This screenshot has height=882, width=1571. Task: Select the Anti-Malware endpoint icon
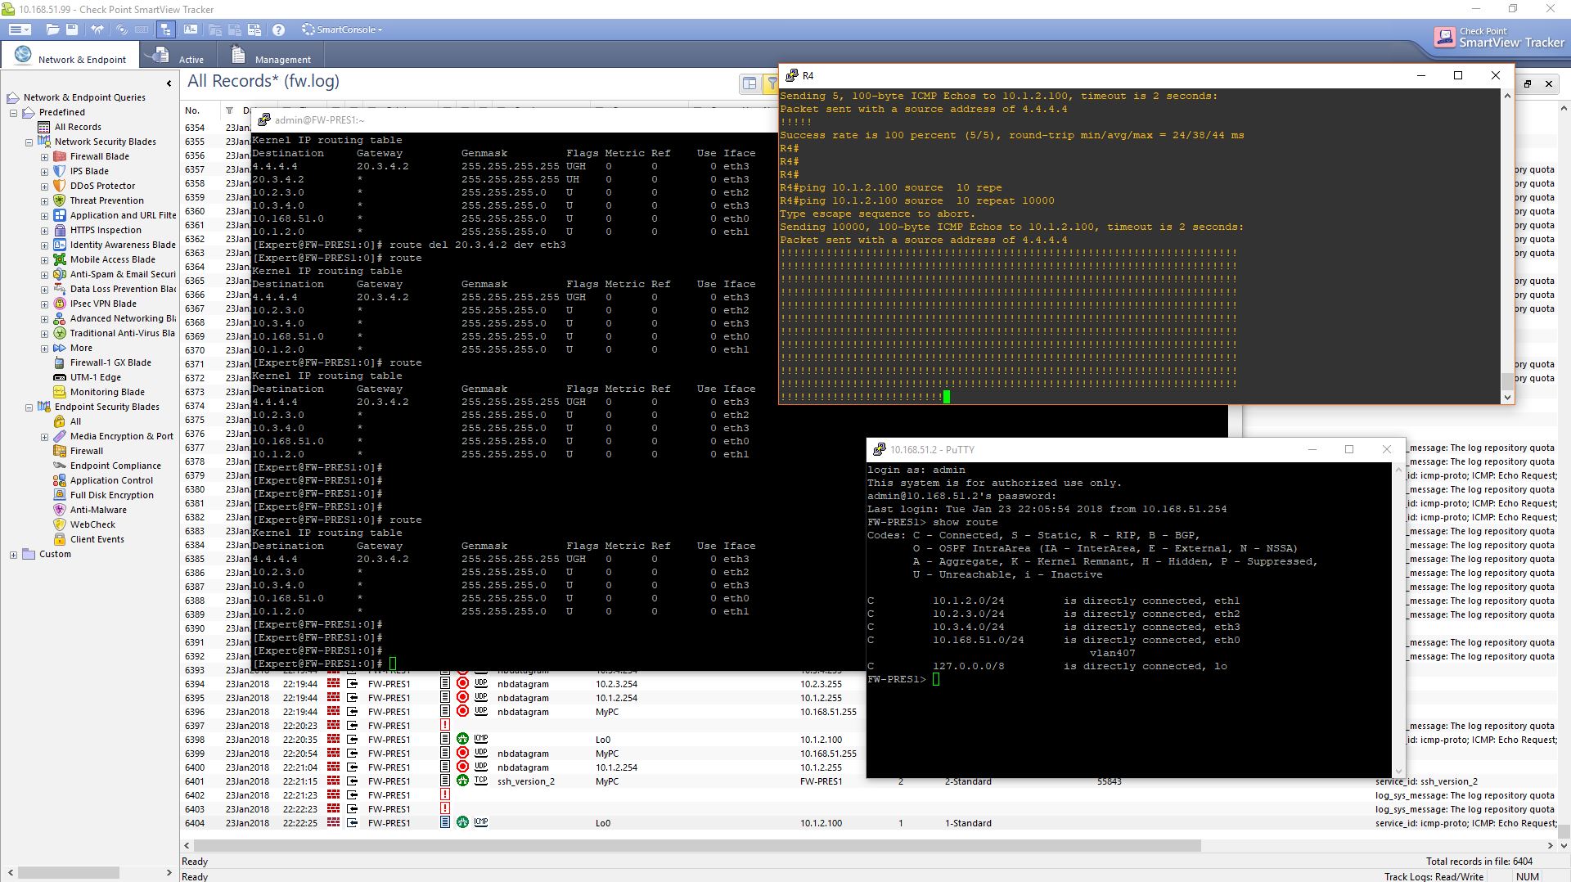click(x=60, y=510)
